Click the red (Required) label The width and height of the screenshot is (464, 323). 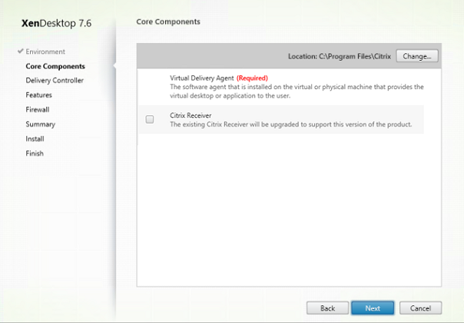pos(252,78)
